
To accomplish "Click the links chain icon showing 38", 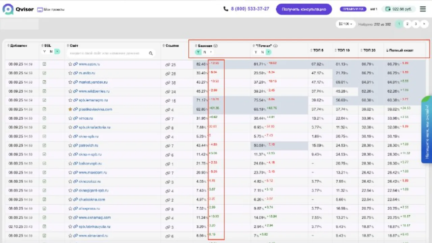I will pyautogui.click(x=167, y=83).
